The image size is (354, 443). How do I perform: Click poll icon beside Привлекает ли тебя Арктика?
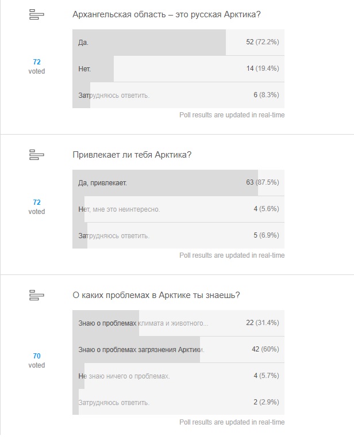click(x=37, y=155)
